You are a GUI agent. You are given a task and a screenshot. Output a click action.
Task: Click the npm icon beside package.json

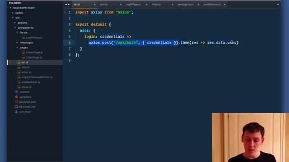coord(16,102)
